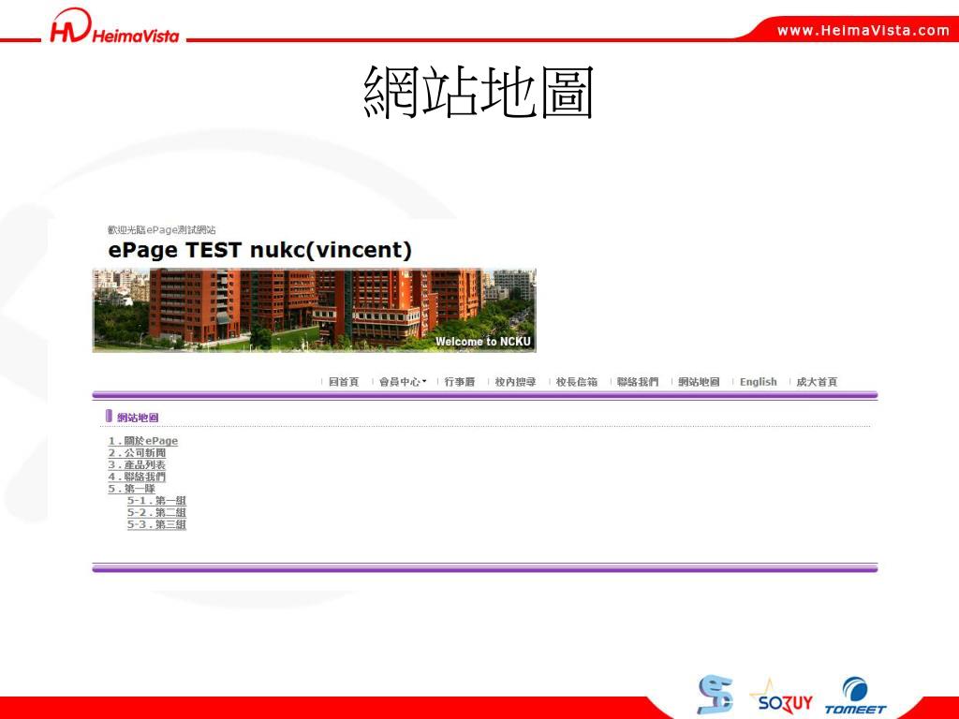Image resolution: width=959 pixels, height=719 pixels.
Task: Go to 回首頁 in navigation bar
Action: [x=344, y=382]
